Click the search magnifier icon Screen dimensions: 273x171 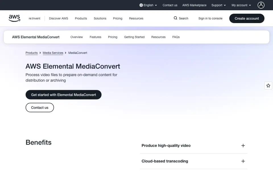click(175, 18)
